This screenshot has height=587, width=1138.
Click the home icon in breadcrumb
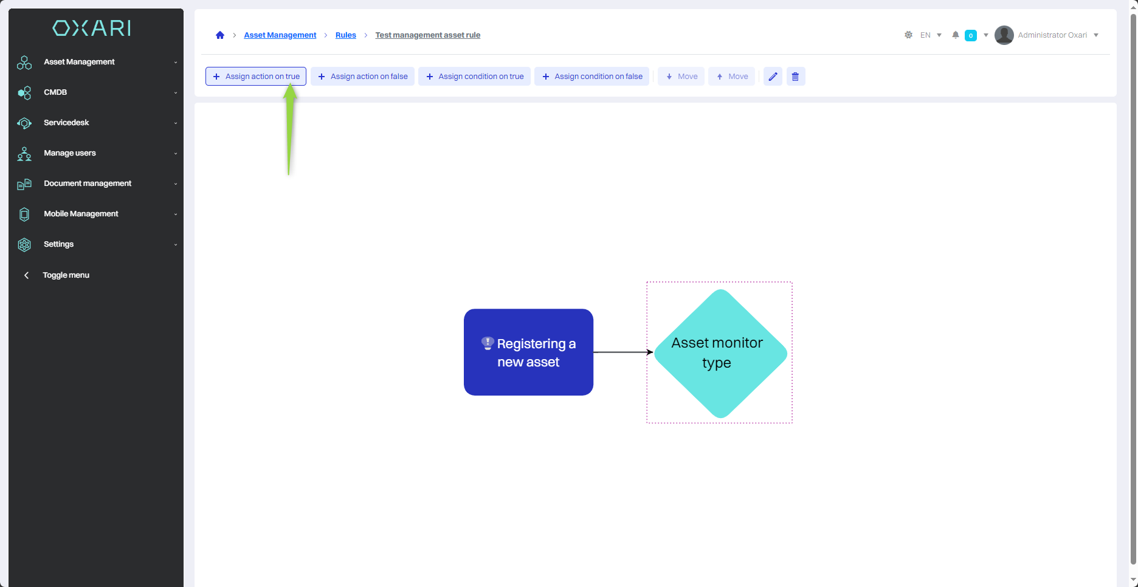point(220,35)
